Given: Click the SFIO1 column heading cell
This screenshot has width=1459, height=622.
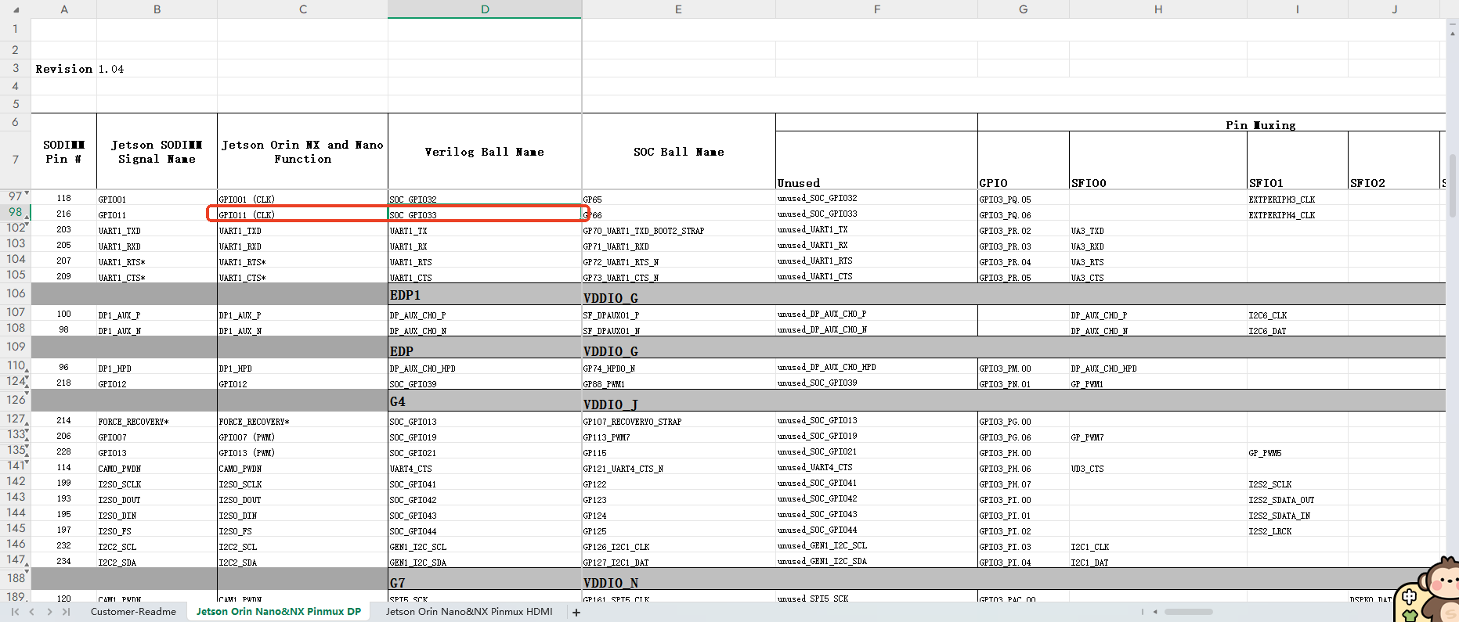Looking at the screenshot, I should [x=1297, y=160].
